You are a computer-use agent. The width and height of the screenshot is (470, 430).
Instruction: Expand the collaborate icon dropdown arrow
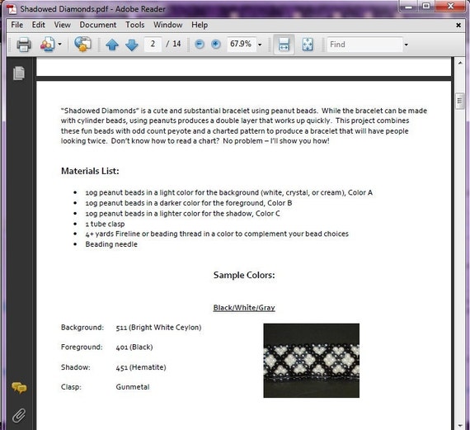tap(60, 45)
